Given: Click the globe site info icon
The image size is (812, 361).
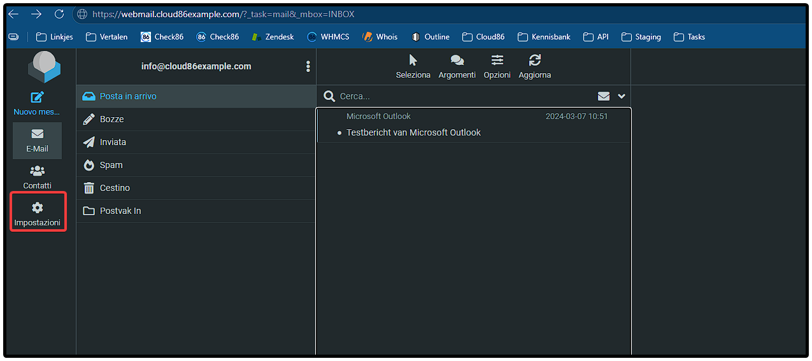Looking at the screenshot, I should [82, 14].
